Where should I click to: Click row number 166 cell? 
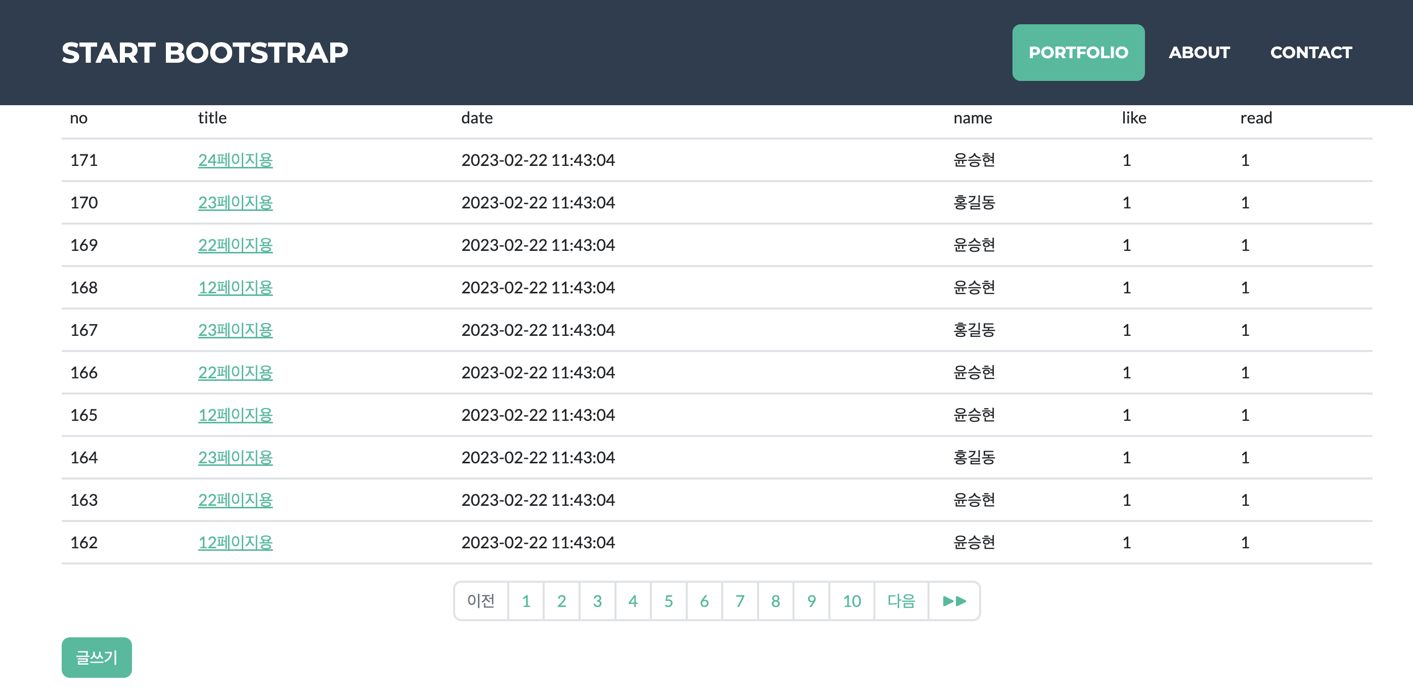(x=84, y=372)
